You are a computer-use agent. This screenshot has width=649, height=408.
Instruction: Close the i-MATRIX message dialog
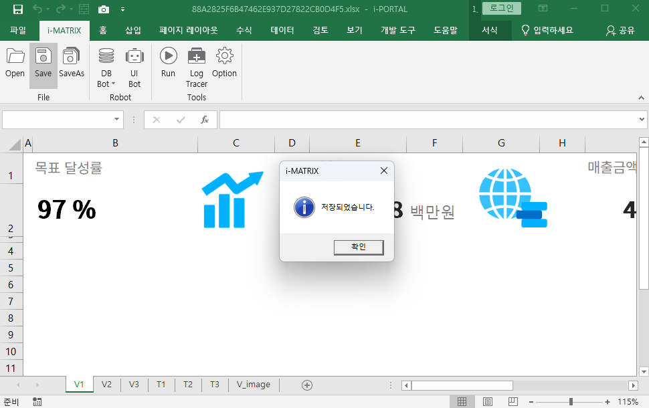pos(384,171)
